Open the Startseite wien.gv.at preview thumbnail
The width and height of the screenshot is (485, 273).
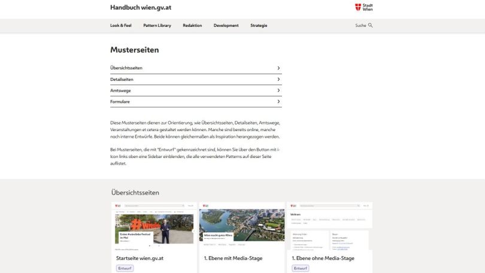coord(154,226)
